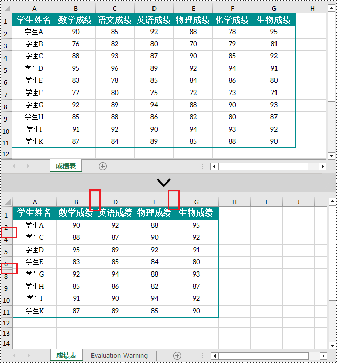Click 物理成绩 header cell in the lower table

[x=155, y=213]
